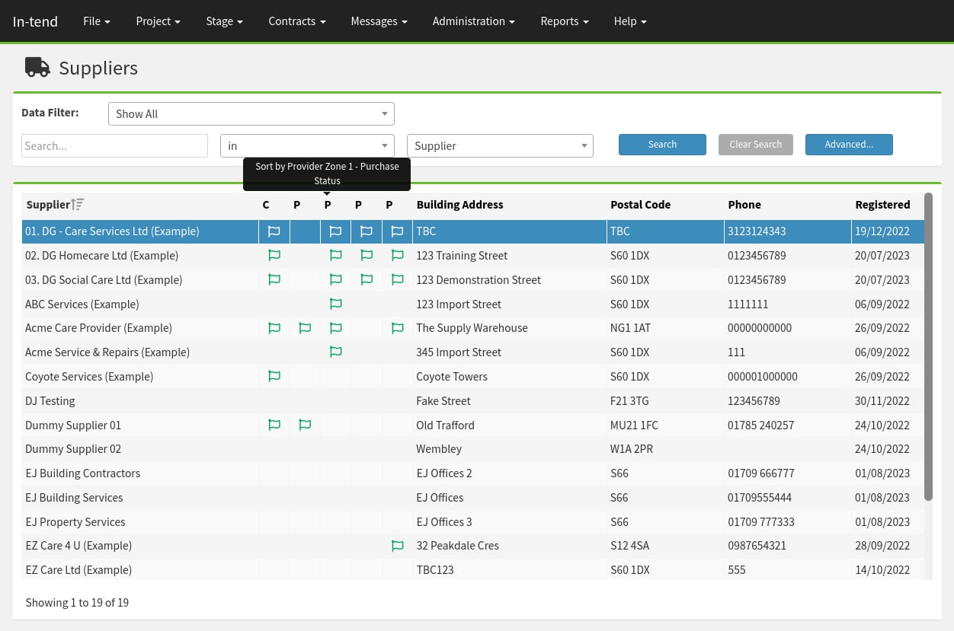Click the Suppliers truck icon in the page header
954x631 pixels.
pyautogui.click(x=37, y=67)
